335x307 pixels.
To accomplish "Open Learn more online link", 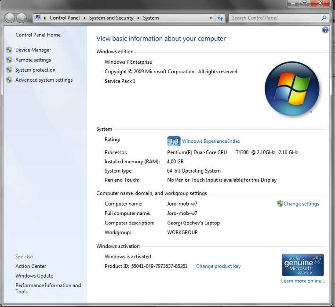I will tap(303, 281).
